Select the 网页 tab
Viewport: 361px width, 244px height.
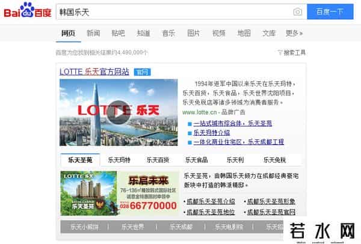68,33
